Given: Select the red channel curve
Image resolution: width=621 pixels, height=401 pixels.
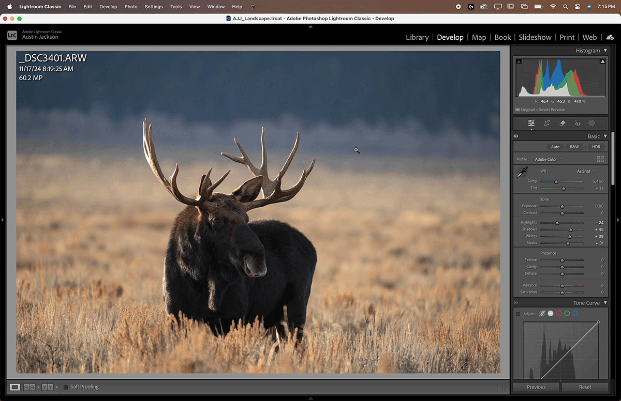Looking at the screenshot, I should pyautogui.click(x=559, y=314).
